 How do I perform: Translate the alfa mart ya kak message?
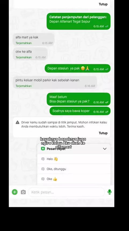point(24,43)
